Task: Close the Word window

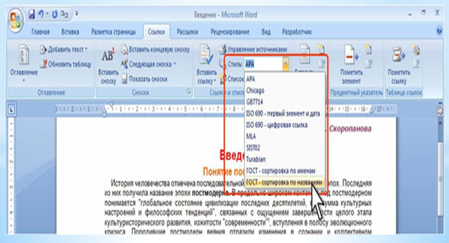Action: tap(437, 13)
